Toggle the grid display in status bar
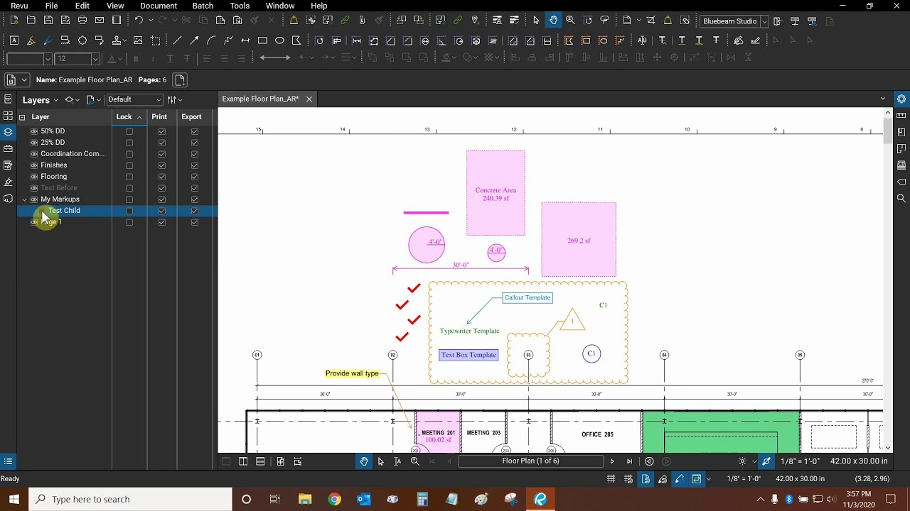This screenshot has height=511, width=910. pos(611,479)
